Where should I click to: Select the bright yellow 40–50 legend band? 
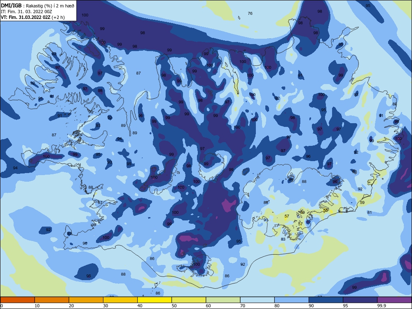tap(154, 300)
